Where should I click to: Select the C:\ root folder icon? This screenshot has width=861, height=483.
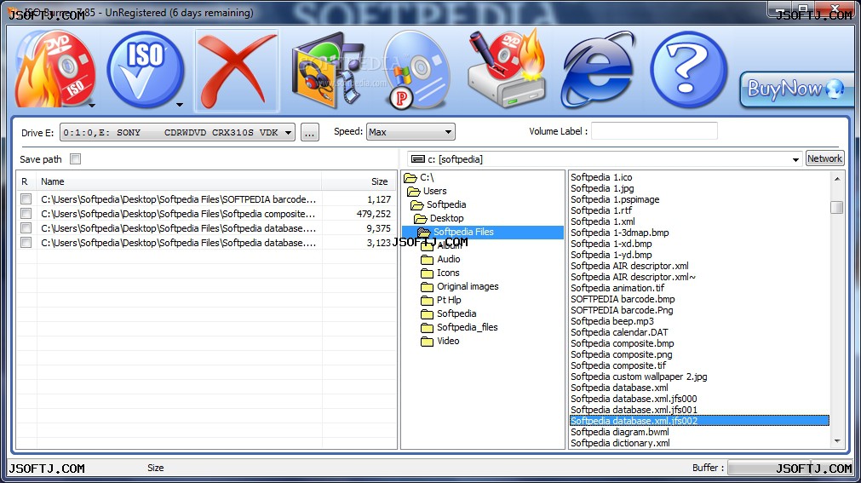pyautogui.click(x=410, y=177)
